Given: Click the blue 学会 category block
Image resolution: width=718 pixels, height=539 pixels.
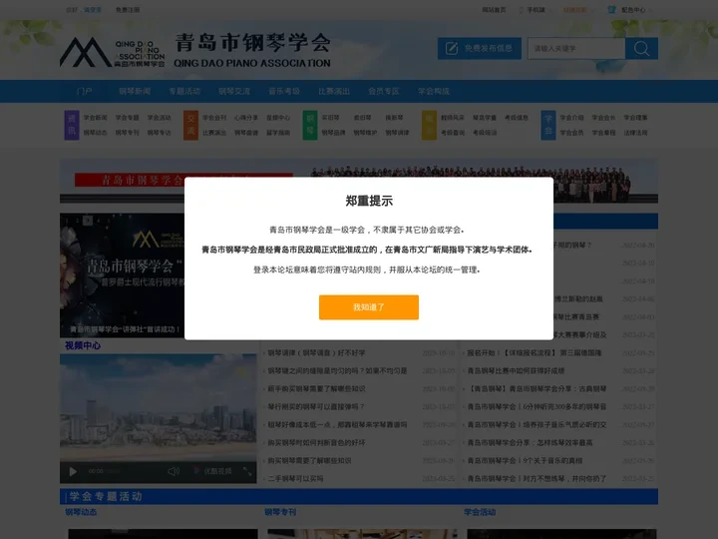Looking at the screenshot, I should [x=548, y=125].
